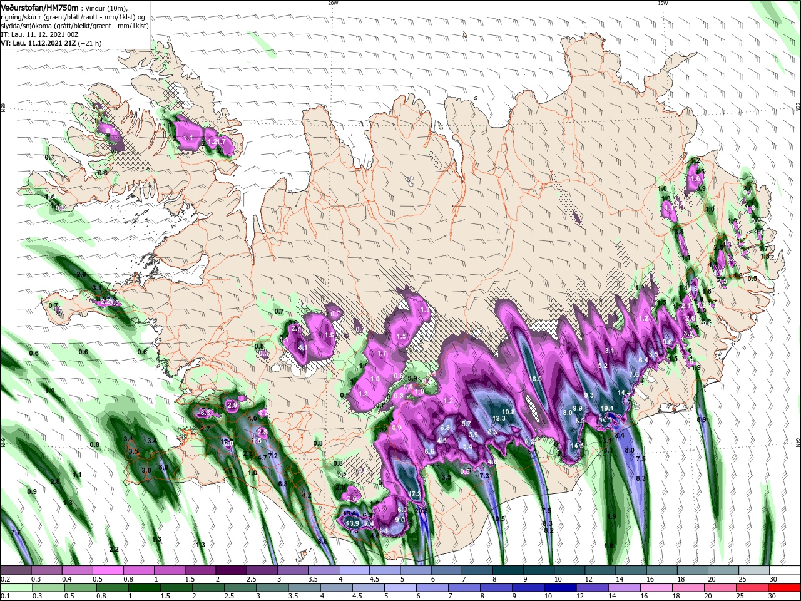Click the 19.1 precipitation value on the map
801x601 pixels.
point(606,408)
